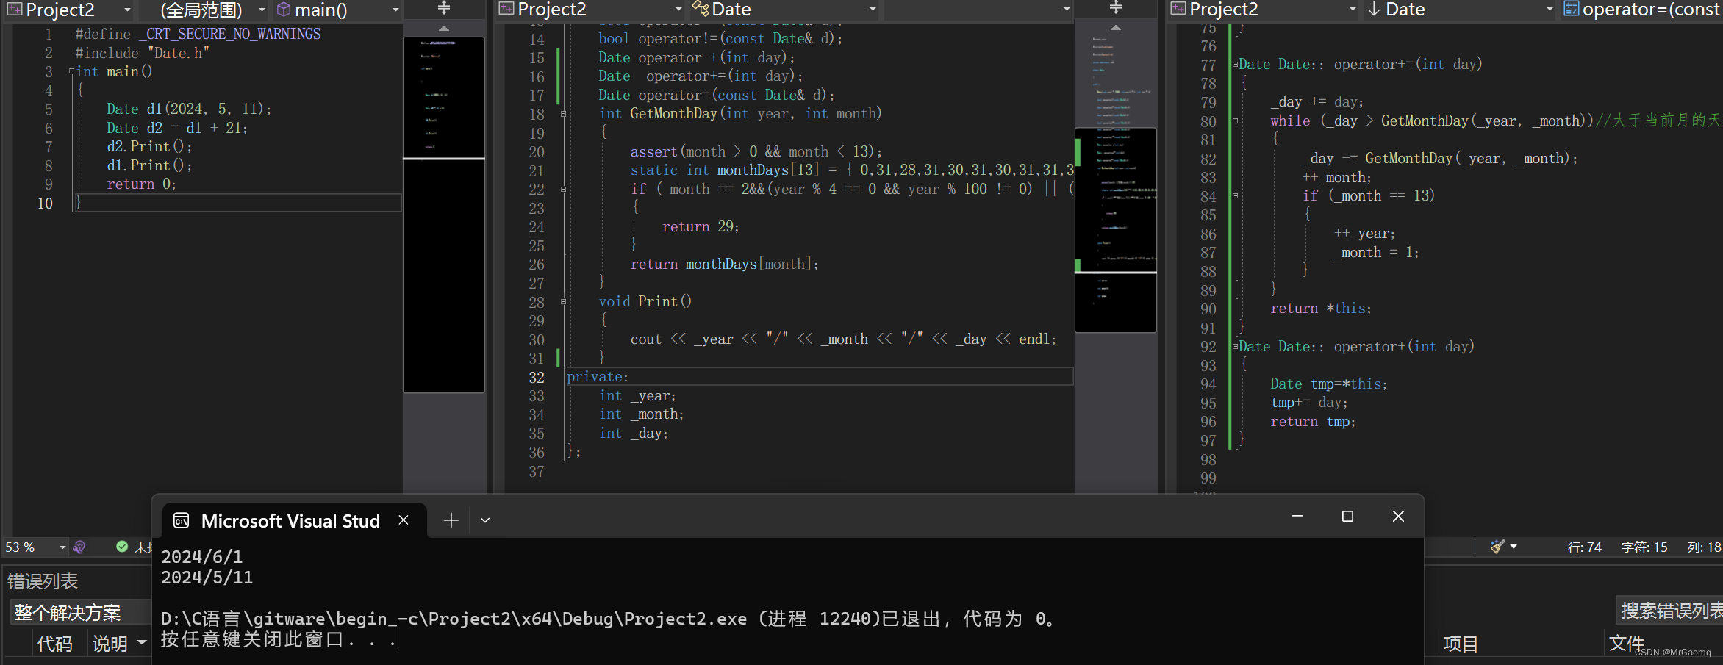Click the private: label on line 32

(x=598, y=377)
